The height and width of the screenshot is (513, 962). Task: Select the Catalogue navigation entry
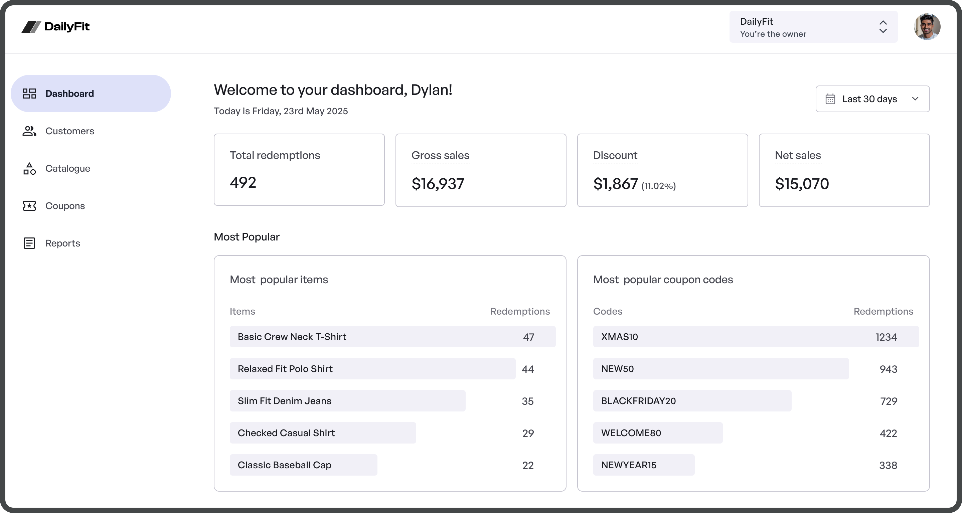pyautogui.click(x=67, y=168)
